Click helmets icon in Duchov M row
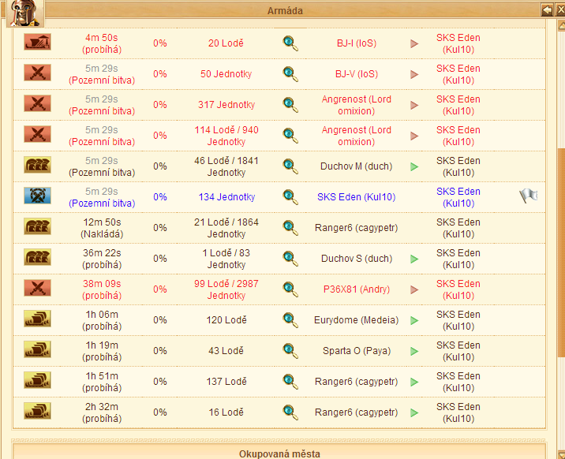Image resolution: width=565 pixels, height=459 pixels. pos(37,165)
